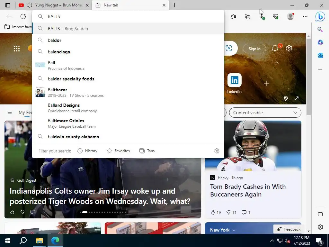
Task: Add a new quick link plus
Action: click(x=267, y=83)
